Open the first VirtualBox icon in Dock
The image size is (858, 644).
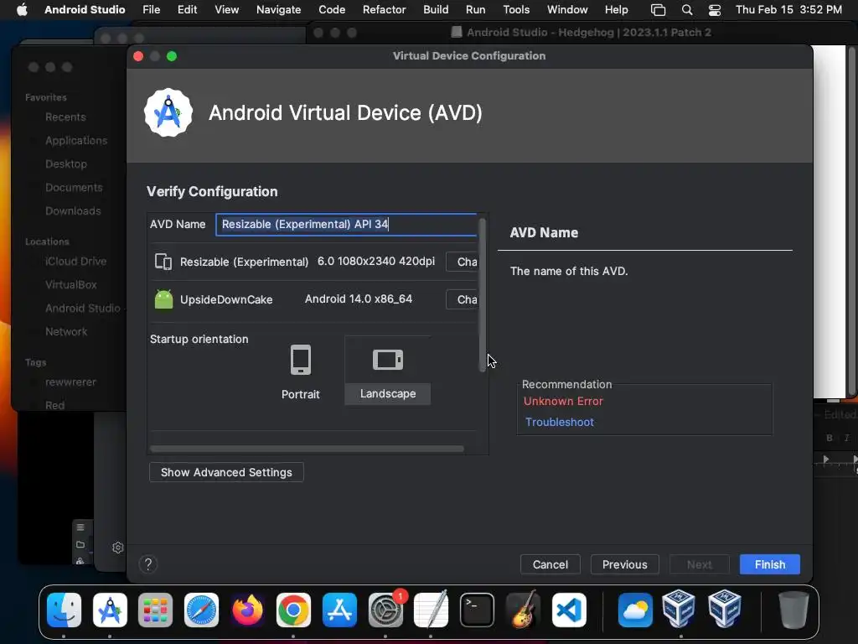(679, 609)
